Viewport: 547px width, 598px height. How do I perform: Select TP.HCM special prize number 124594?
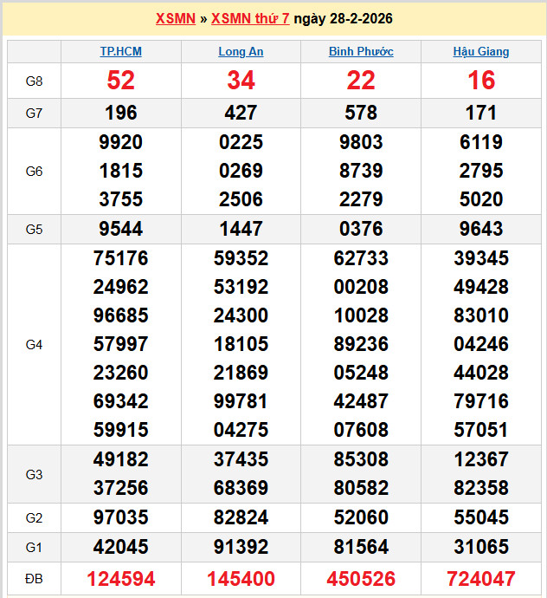pos(120,578)
